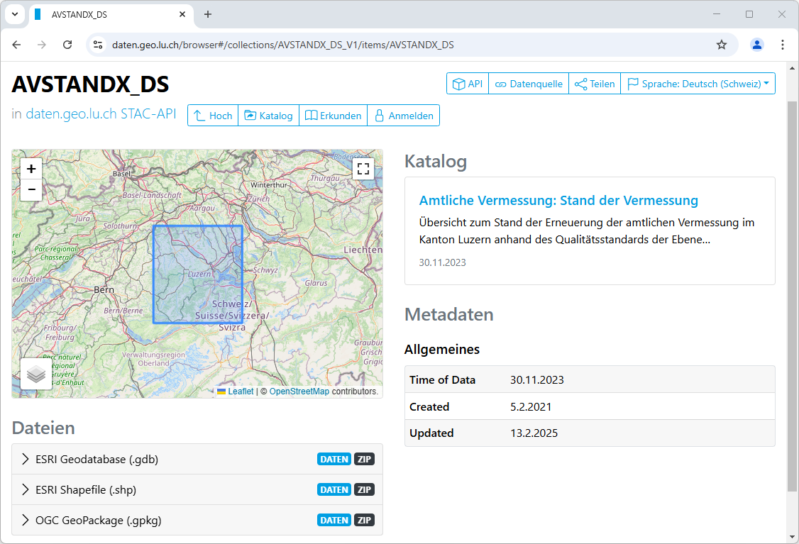The height and width of the screenshot is (544, 799).
Task: Select the AVSTANDX_DS browser tab
Action: [106, 14]
